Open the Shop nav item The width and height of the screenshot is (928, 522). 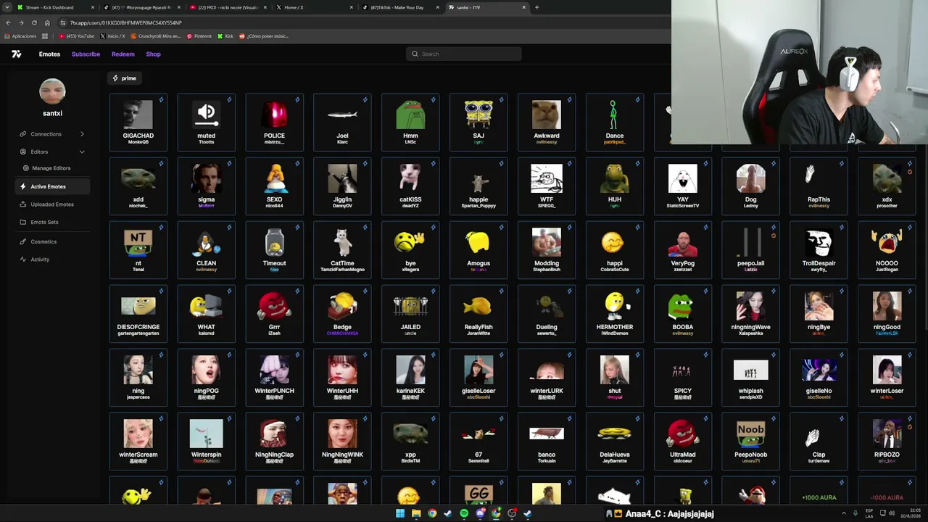coord(153,54)
